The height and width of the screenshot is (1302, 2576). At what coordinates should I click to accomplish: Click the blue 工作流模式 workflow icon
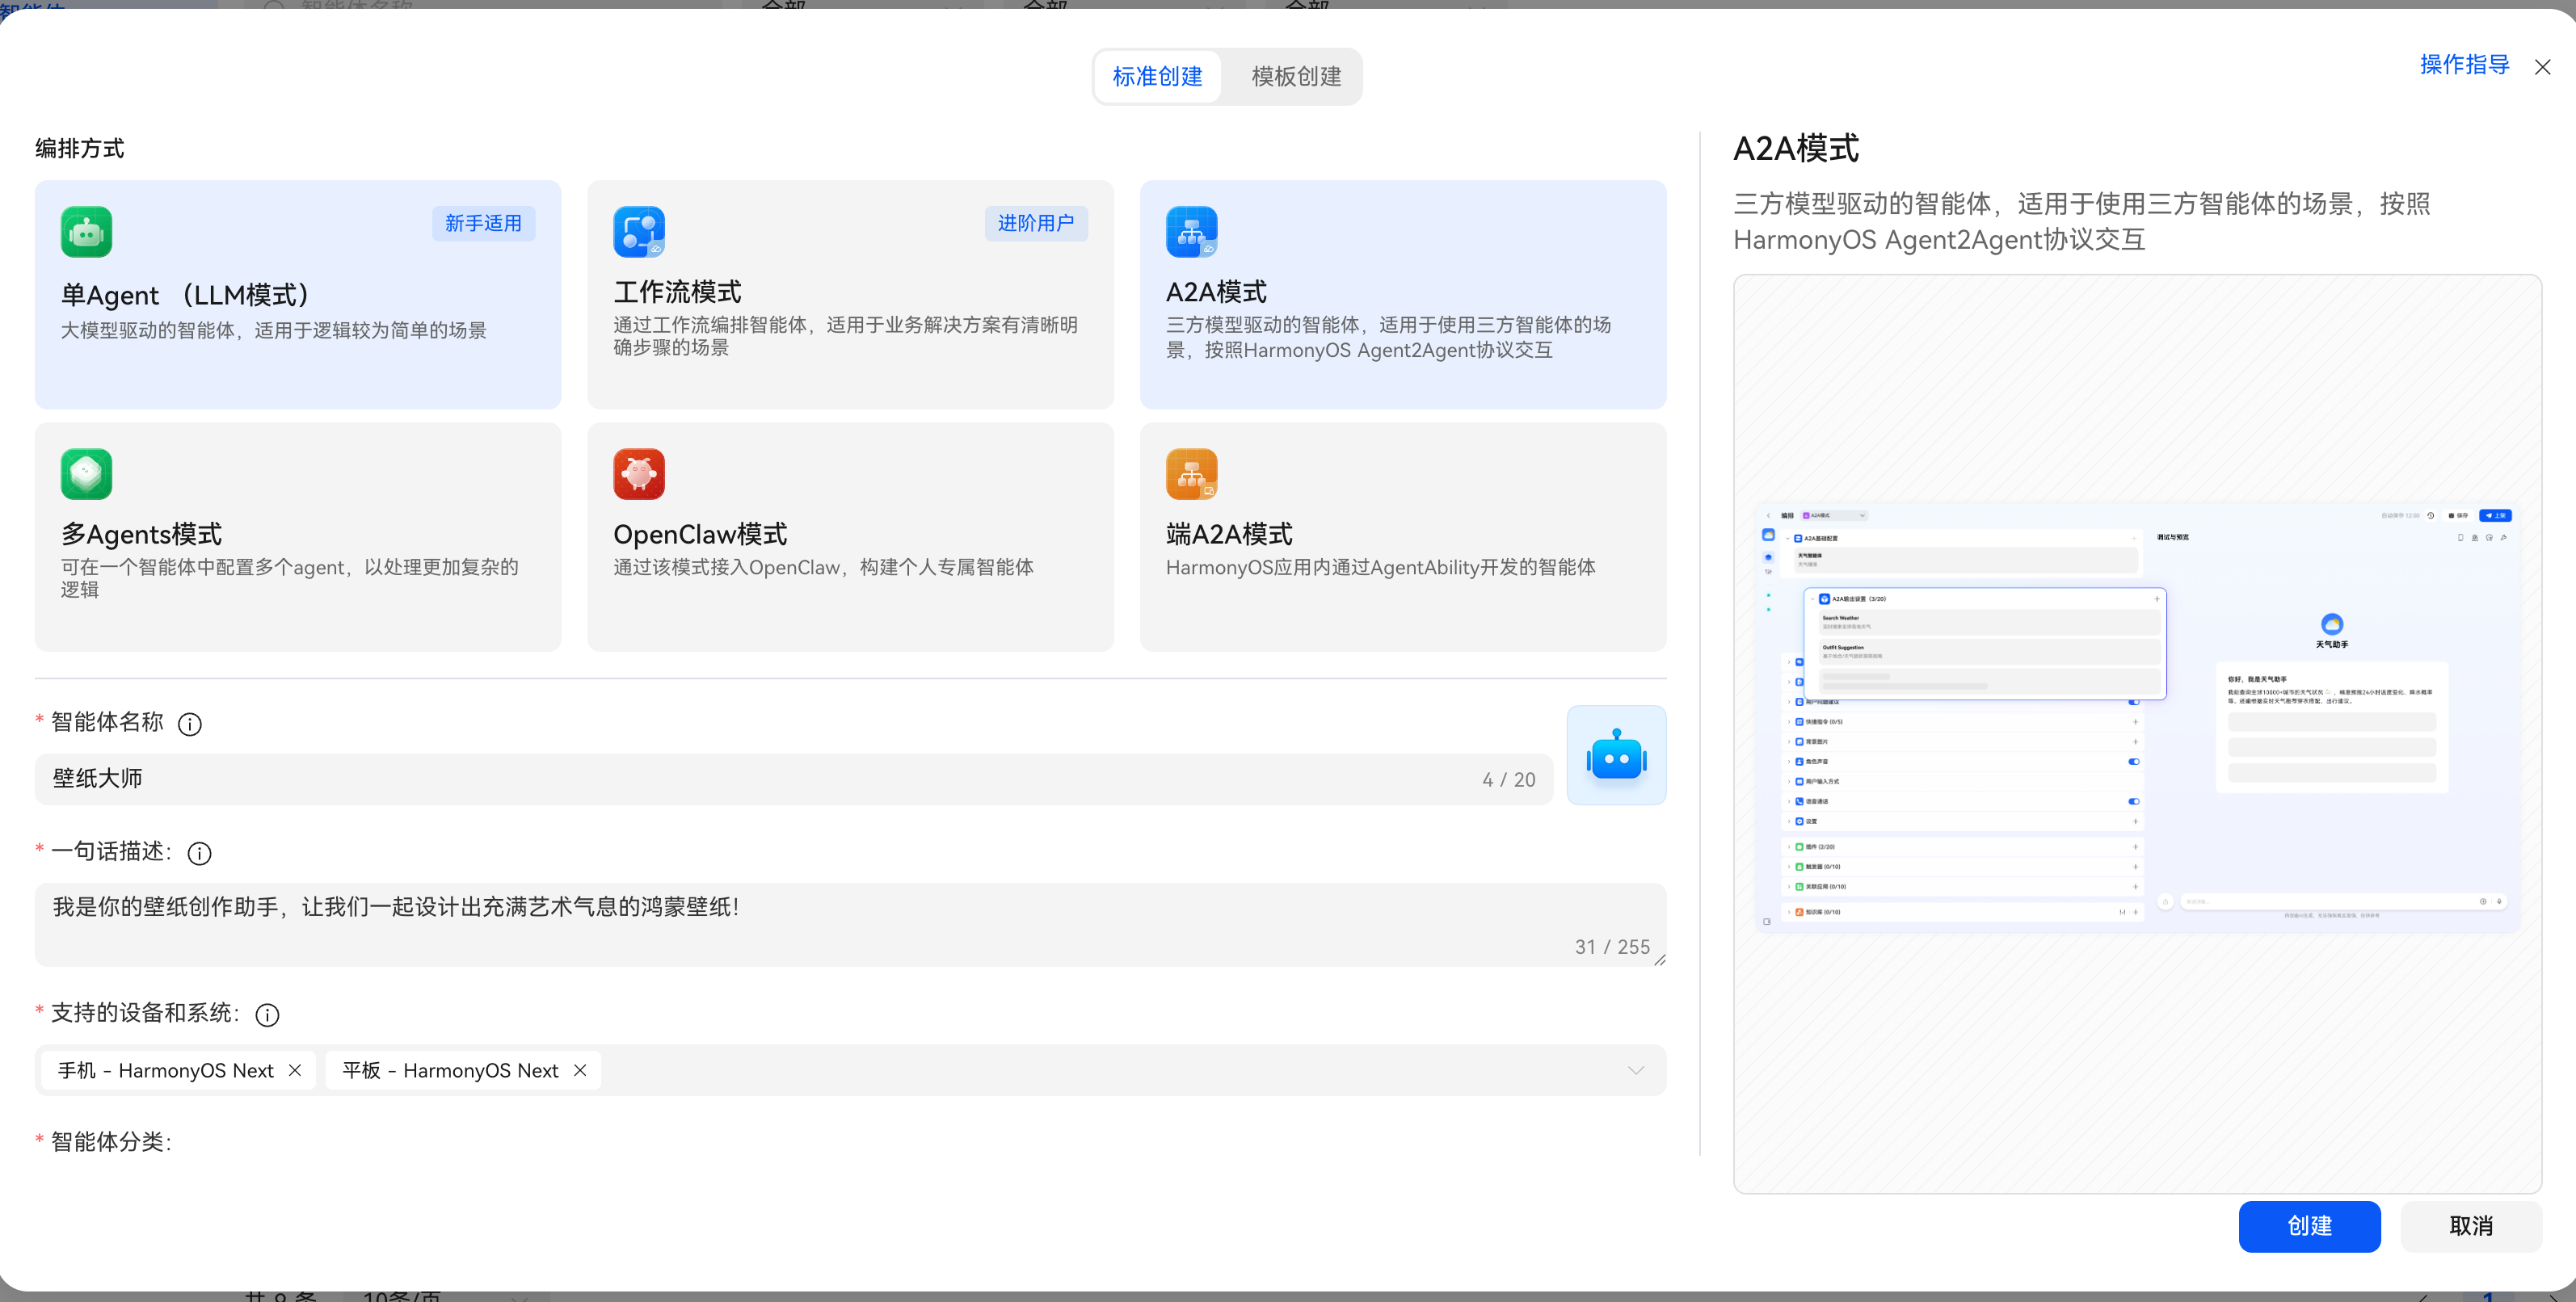639,232
